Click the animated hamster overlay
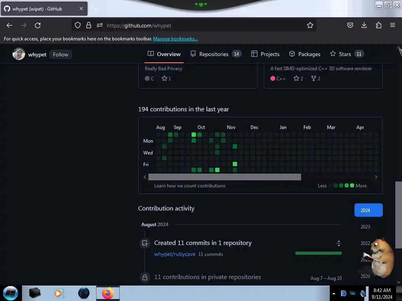This screenshot has height=301, width=402. 380,258
